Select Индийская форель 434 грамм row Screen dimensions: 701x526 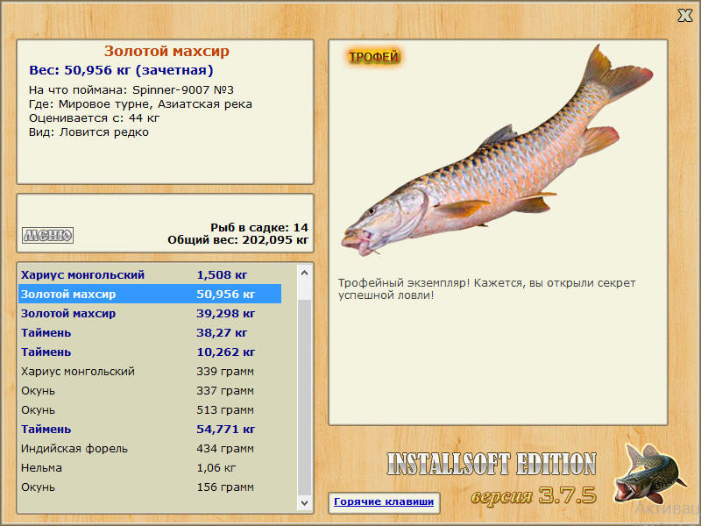[150, 448]
